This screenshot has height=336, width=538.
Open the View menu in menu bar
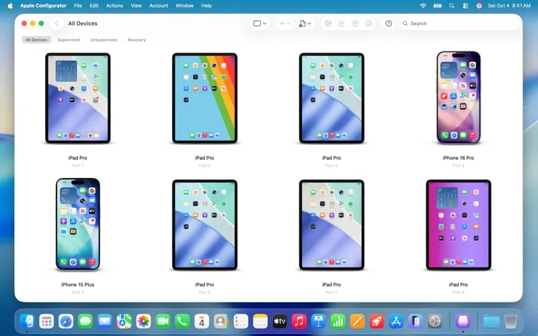137,5
